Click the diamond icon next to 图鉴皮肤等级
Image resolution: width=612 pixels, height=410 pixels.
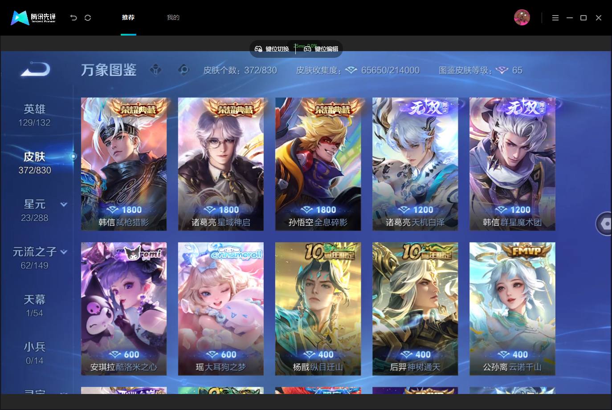[502, 70]
